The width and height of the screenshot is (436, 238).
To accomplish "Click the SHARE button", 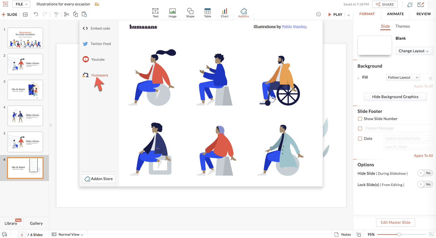I will (x=385, y=4).
